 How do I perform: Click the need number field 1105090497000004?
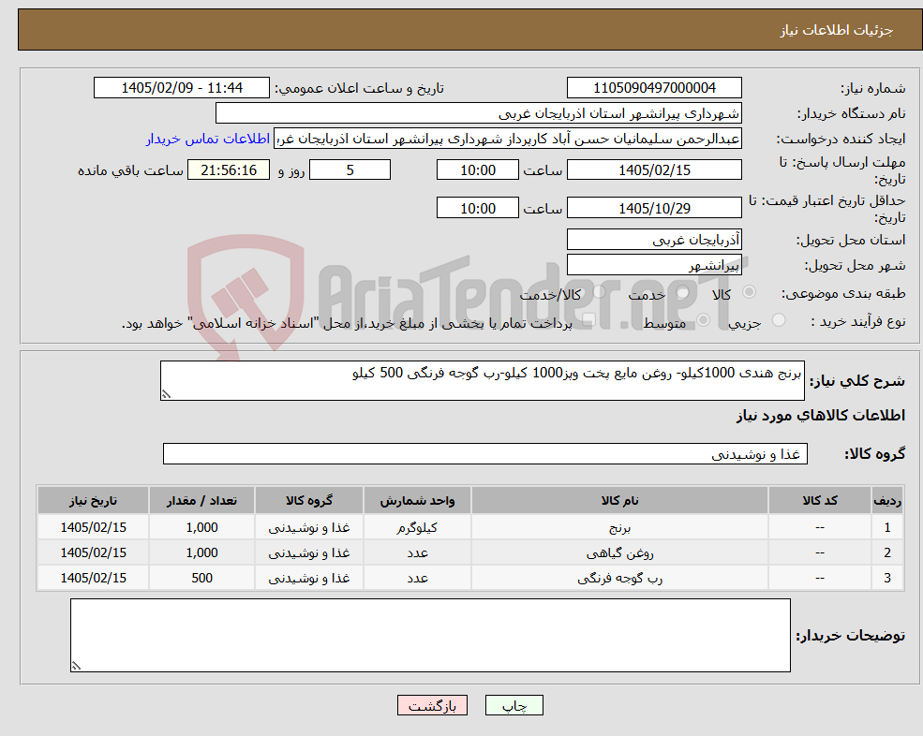654,88
